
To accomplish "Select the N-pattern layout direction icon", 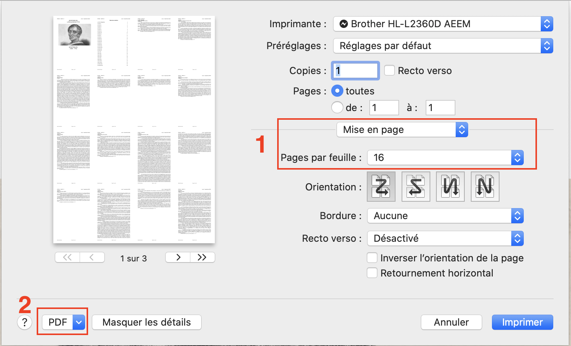I will [485, 187].
